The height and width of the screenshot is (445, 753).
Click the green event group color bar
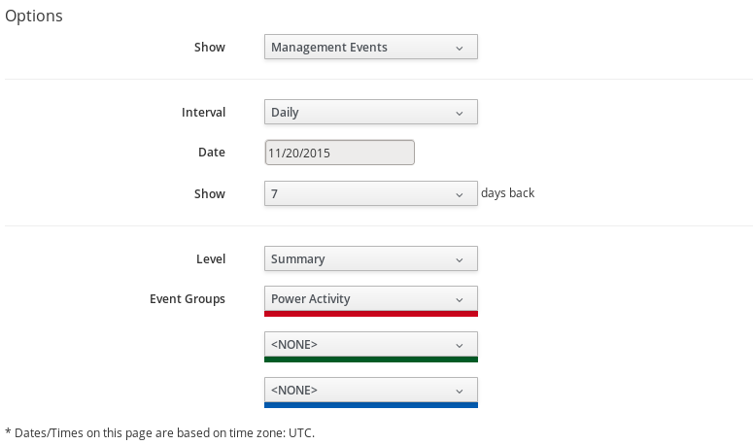[370, 359]
